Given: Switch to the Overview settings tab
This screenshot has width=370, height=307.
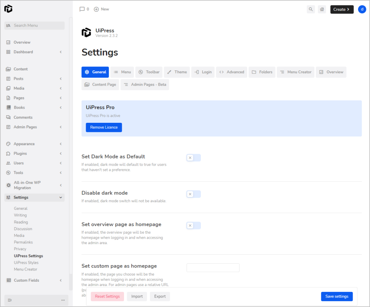Looking at the screenshot, I should pos(331,72).
